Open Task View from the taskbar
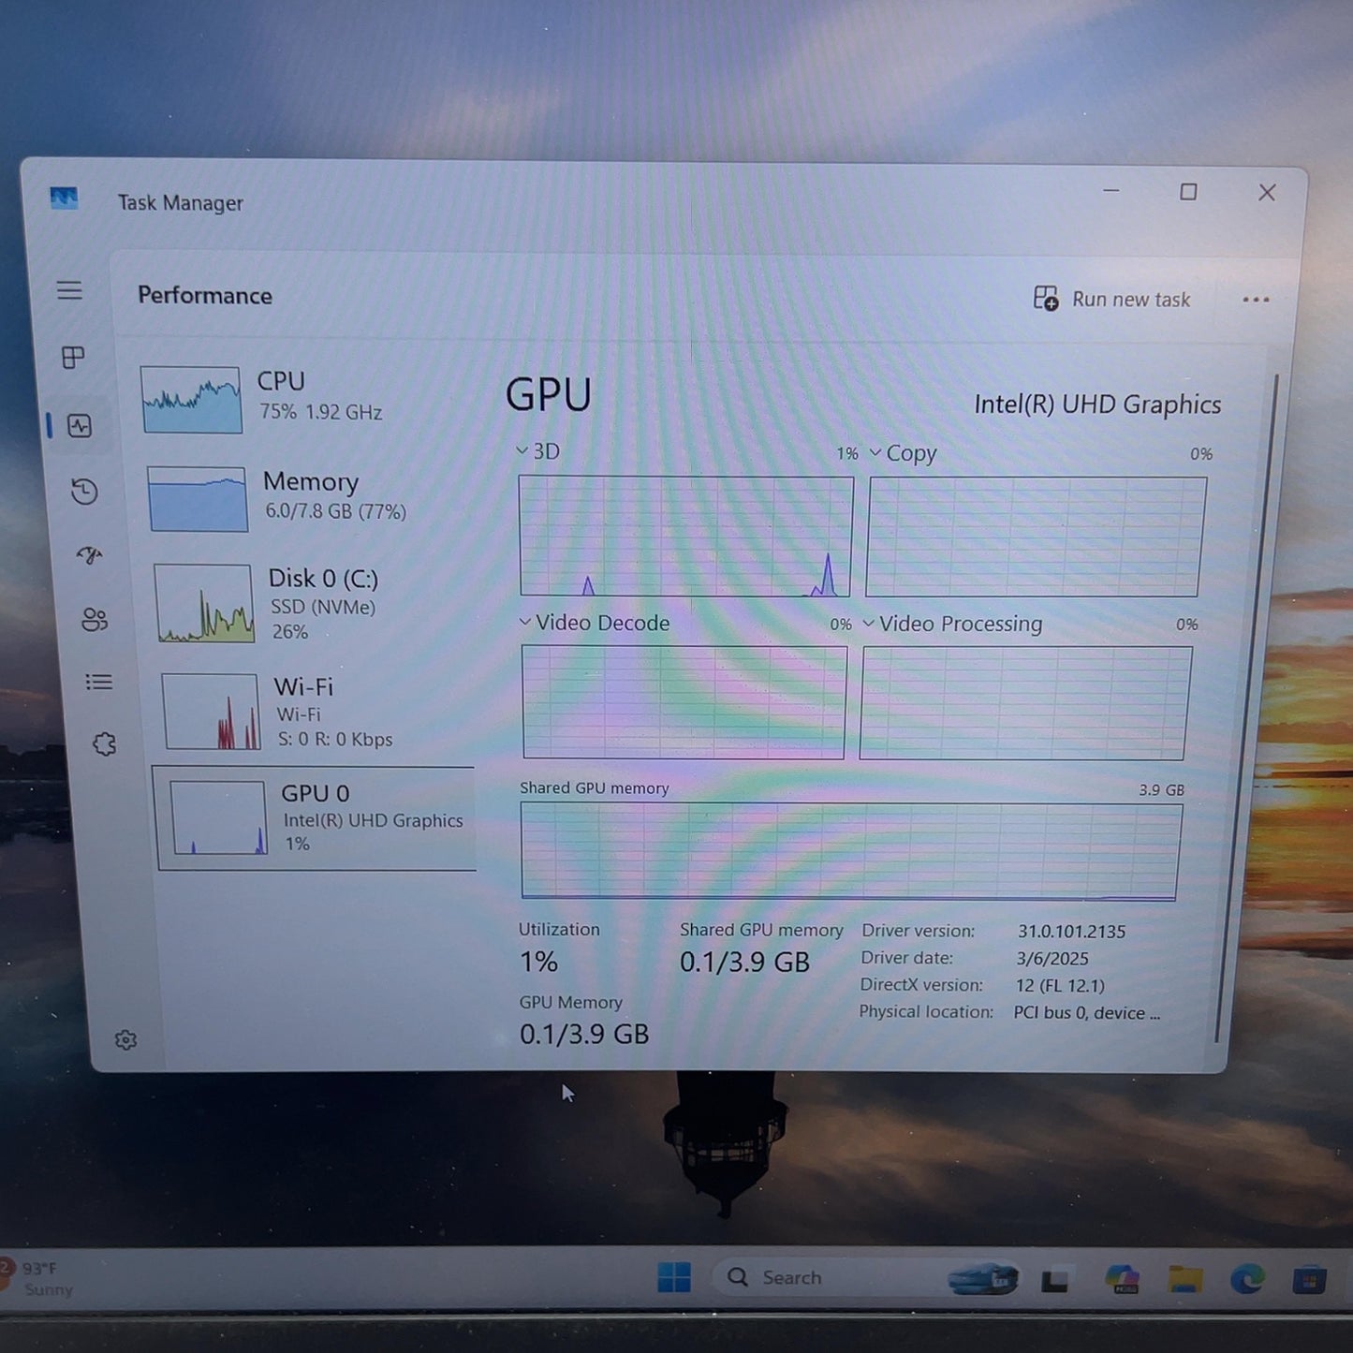 pyautogui.click(x=1055, y=1280)
